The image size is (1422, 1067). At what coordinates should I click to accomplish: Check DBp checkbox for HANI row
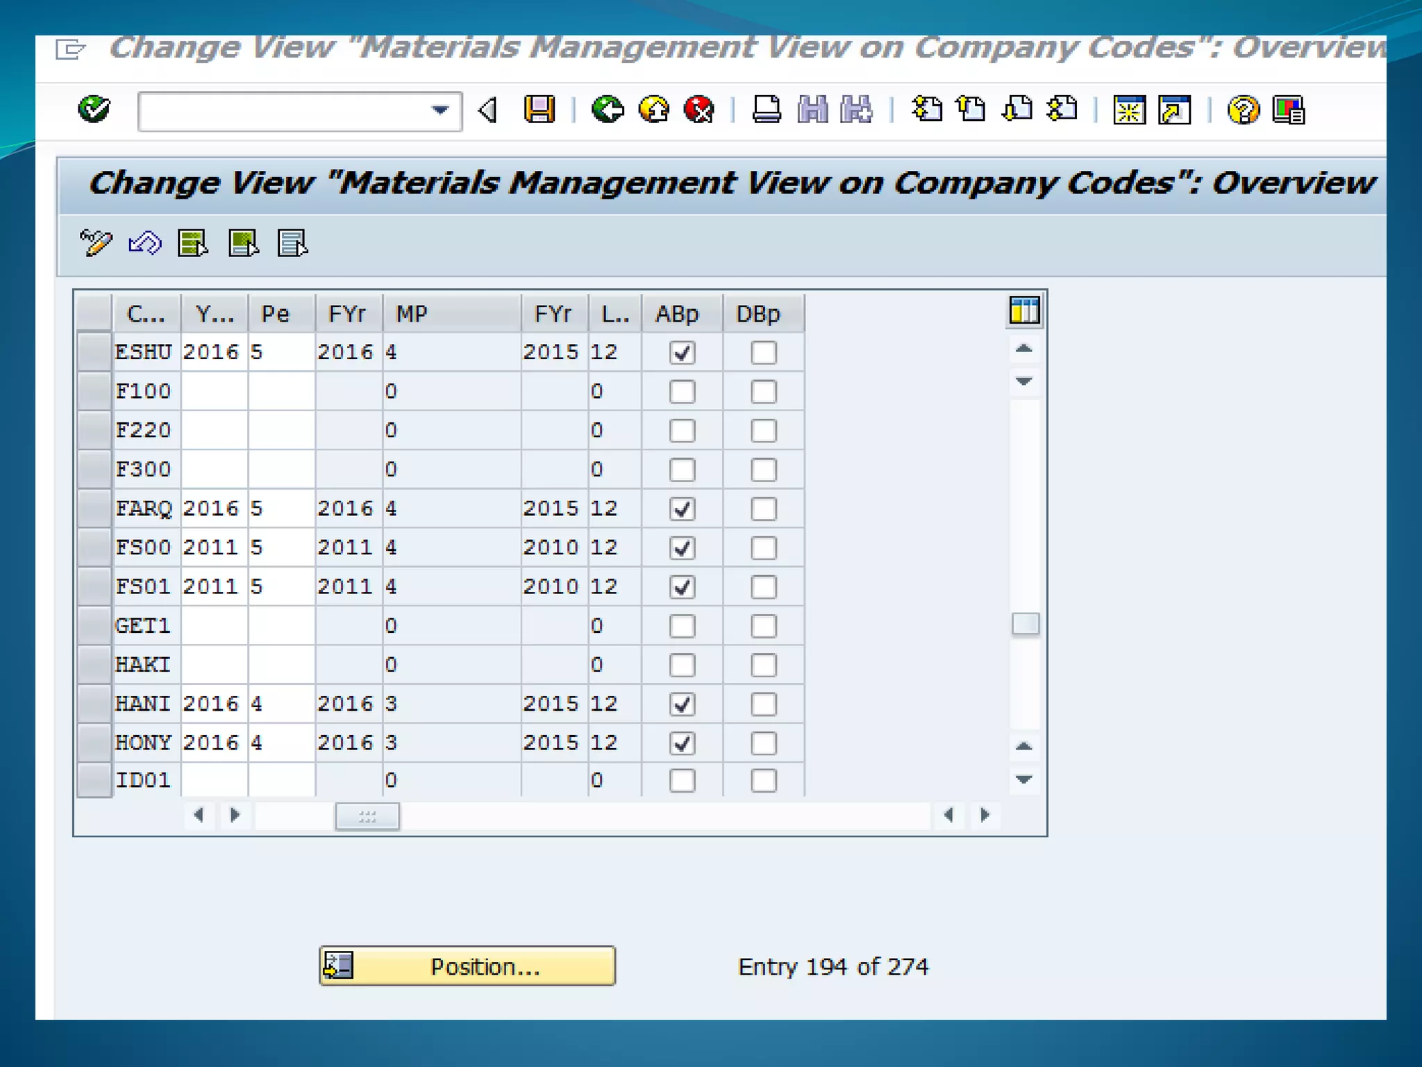763,704
